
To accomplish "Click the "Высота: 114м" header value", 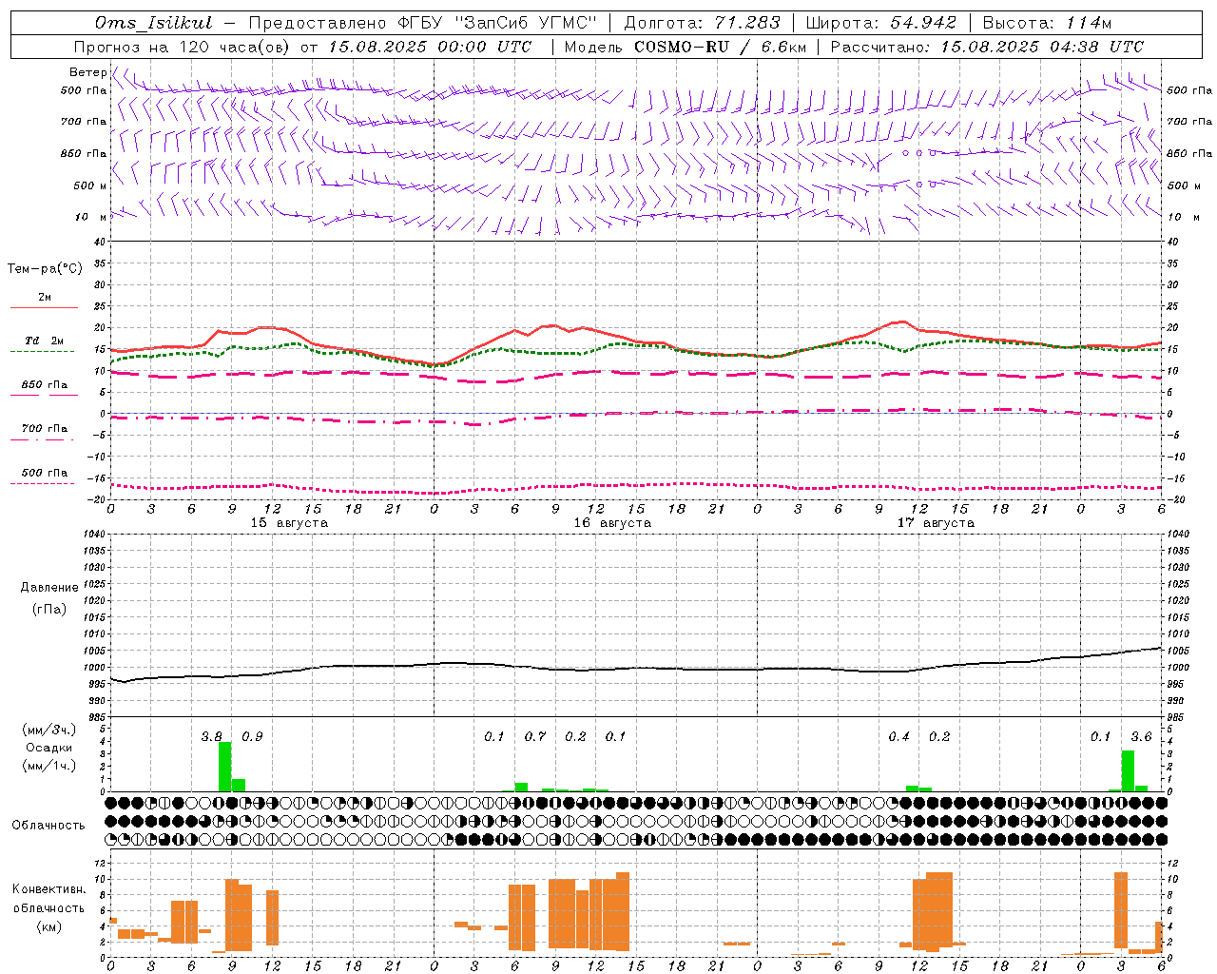I will [x=1047, y=23].
